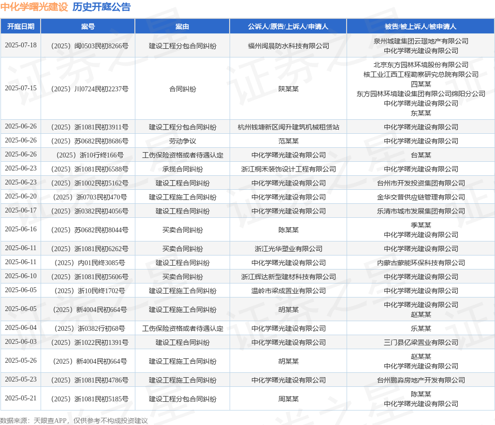Viewport: 495px width, 425px height.
Task: Click defendant 核工业江西工程勘察研究总院有限公司
Action: [x=421, y=74]
